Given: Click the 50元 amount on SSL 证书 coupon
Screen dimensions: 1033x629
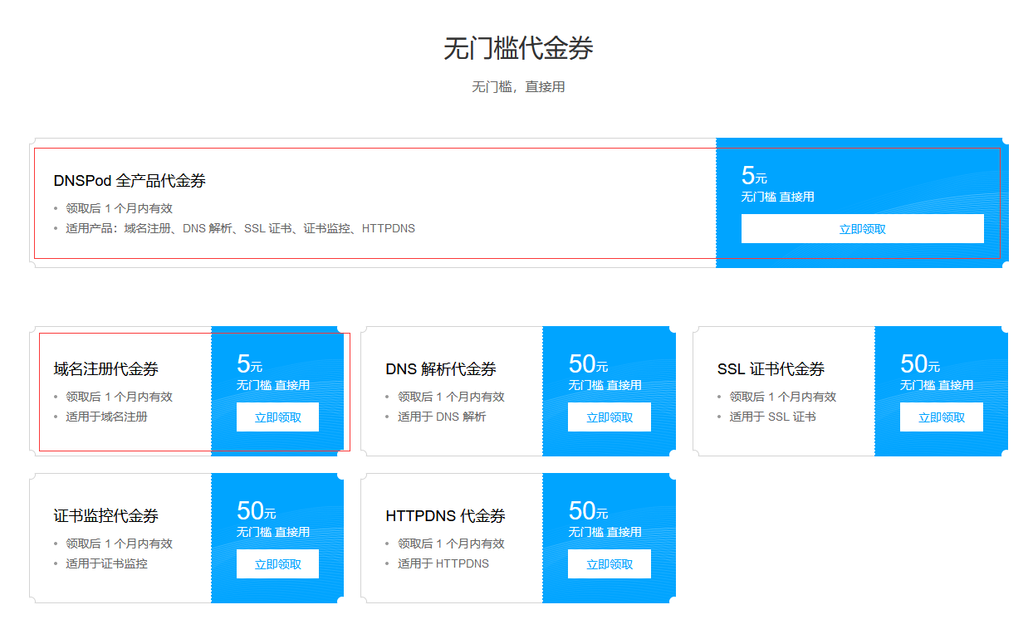Looking at the screenshot, I should 920,364.
